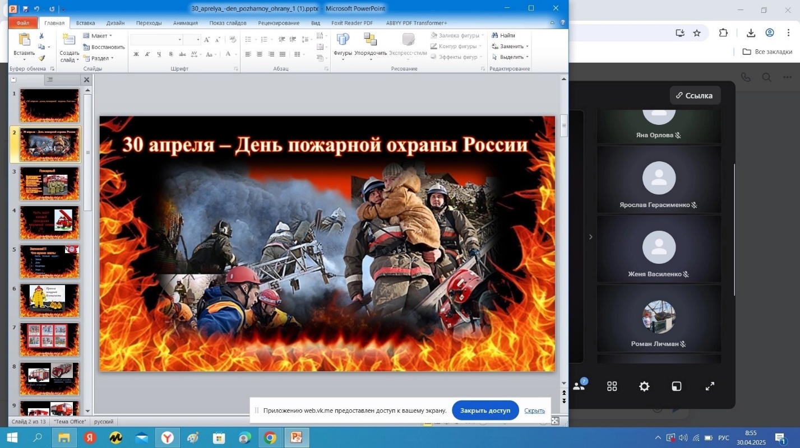Expand participant strip with chevron arrow
800x448 pixels.
[x=590, y=237]
